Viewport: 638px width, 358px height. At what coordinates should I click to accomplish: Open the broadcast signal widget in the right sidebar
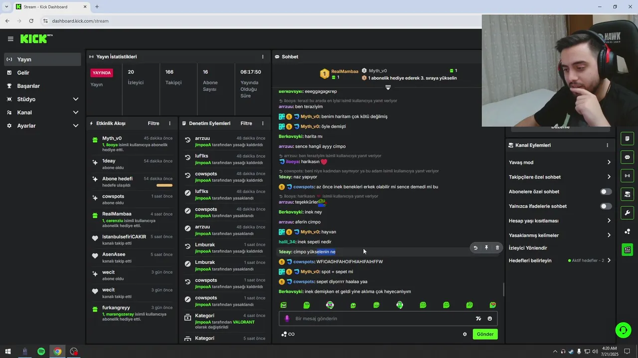[x=627, y=176]
